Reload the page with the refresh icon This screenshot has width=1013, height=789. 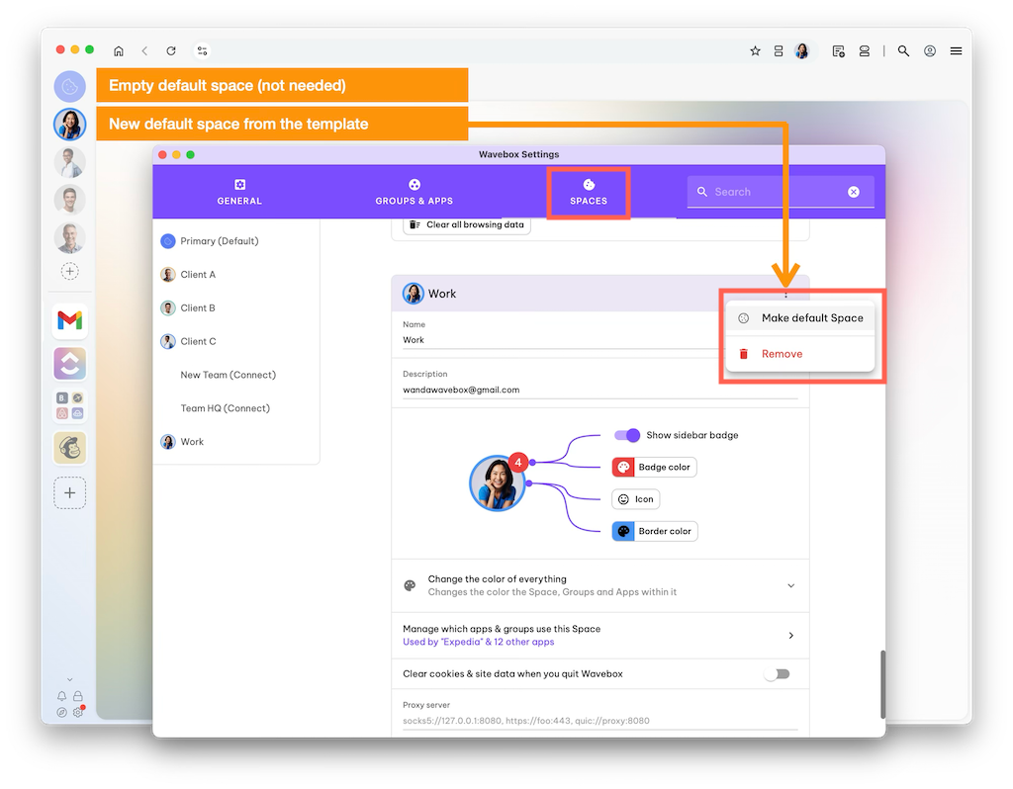coord(171,51)
